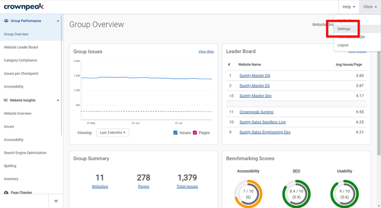Click the sidebar vertical scrollbar
This screenshot has width=381, height=208.
[62, 75]
